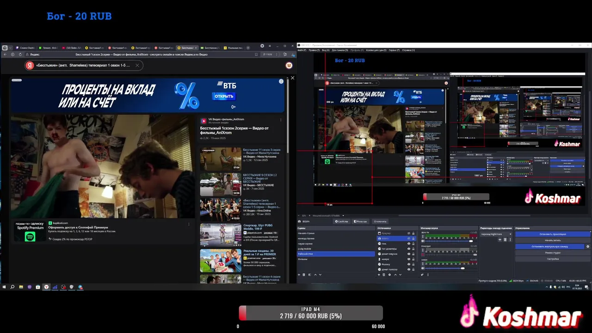The height and width of the screenshot is (333, 592).
Task: Open virtual camera settings gear
Action: click(x=588, y=247)
